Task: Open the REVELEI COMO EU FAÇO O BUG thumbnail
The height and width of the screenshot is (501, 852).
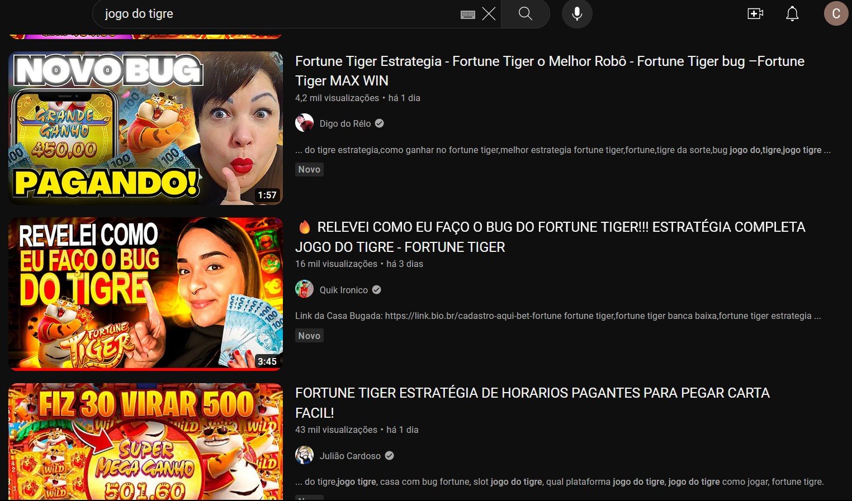Action: pos(145,294)
